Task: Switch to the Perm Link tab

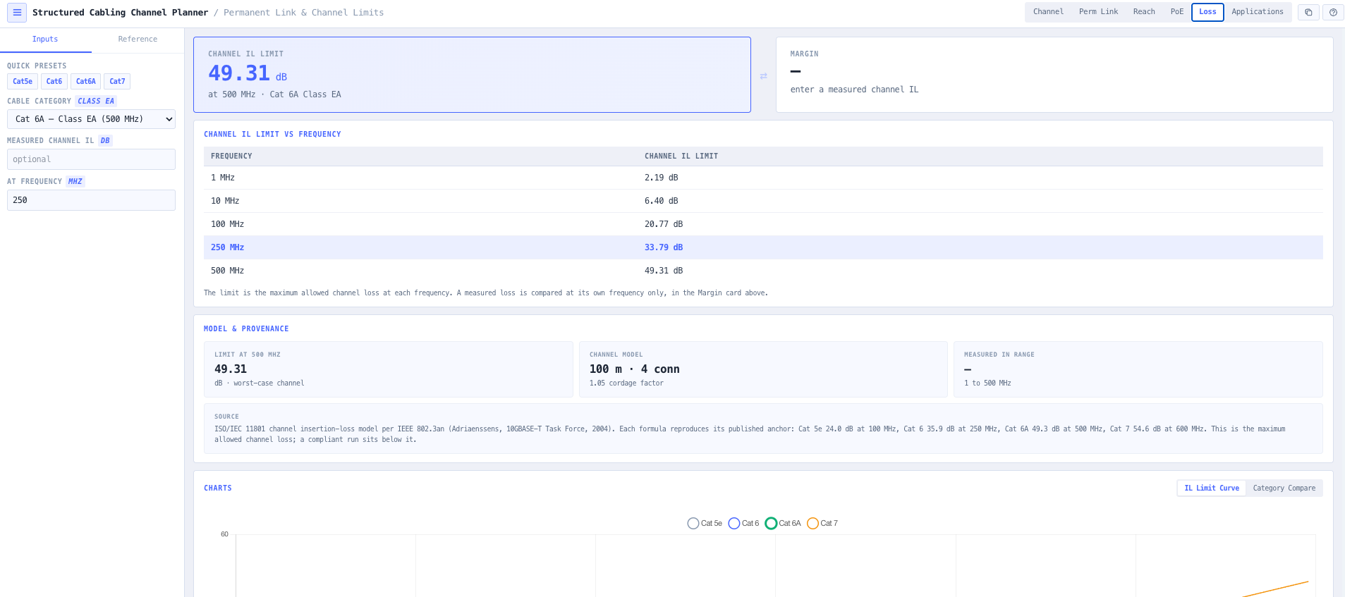Action: pos(1098,12)
